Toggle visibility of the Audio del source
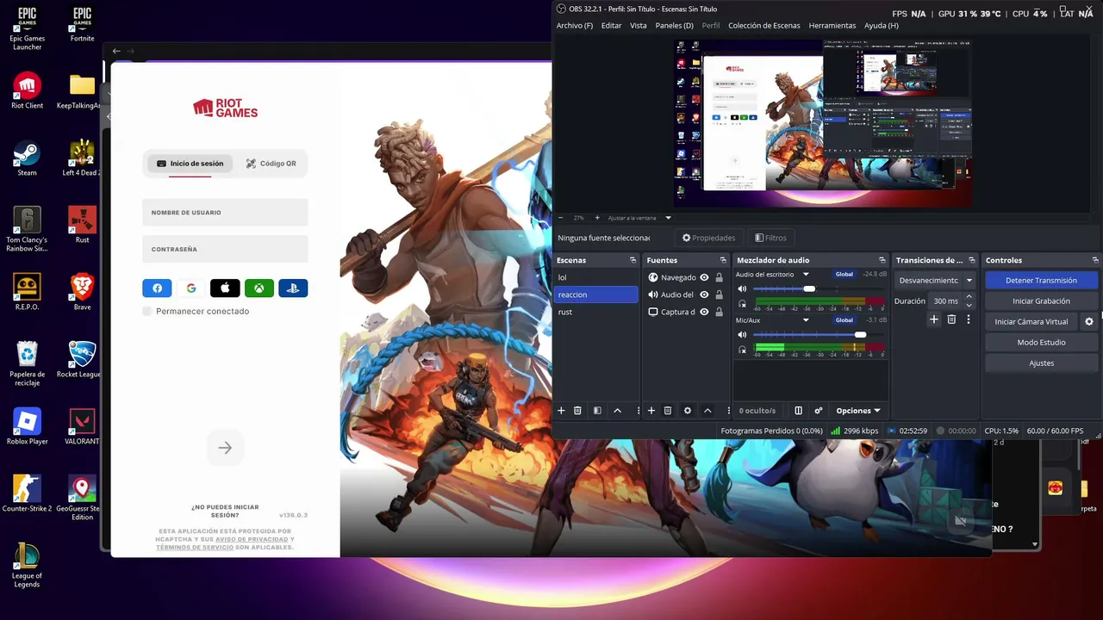 [704, 294]
